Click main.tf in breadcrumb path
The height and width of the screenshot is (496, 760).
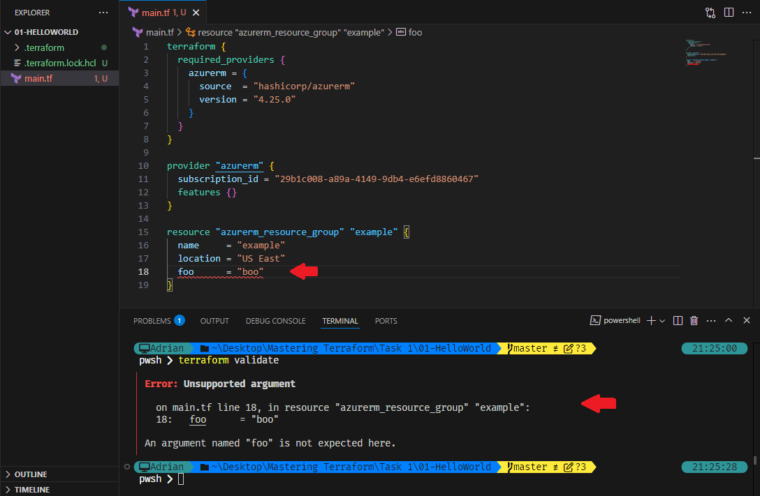click(x=159, y=32)
